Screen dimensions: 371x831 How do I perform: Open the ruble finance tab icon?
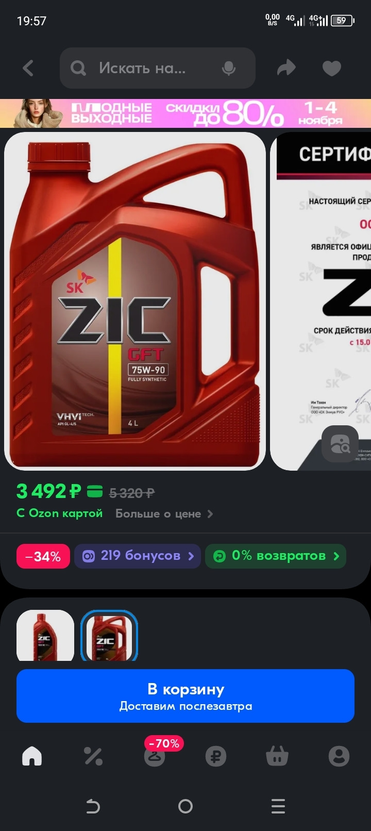pyautogui.click(x=216, y=756)
